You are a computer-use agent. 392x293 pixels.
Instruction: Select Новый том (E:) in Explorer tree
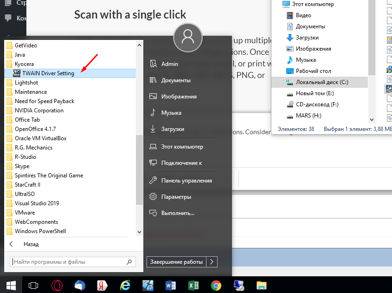(315, 93)
